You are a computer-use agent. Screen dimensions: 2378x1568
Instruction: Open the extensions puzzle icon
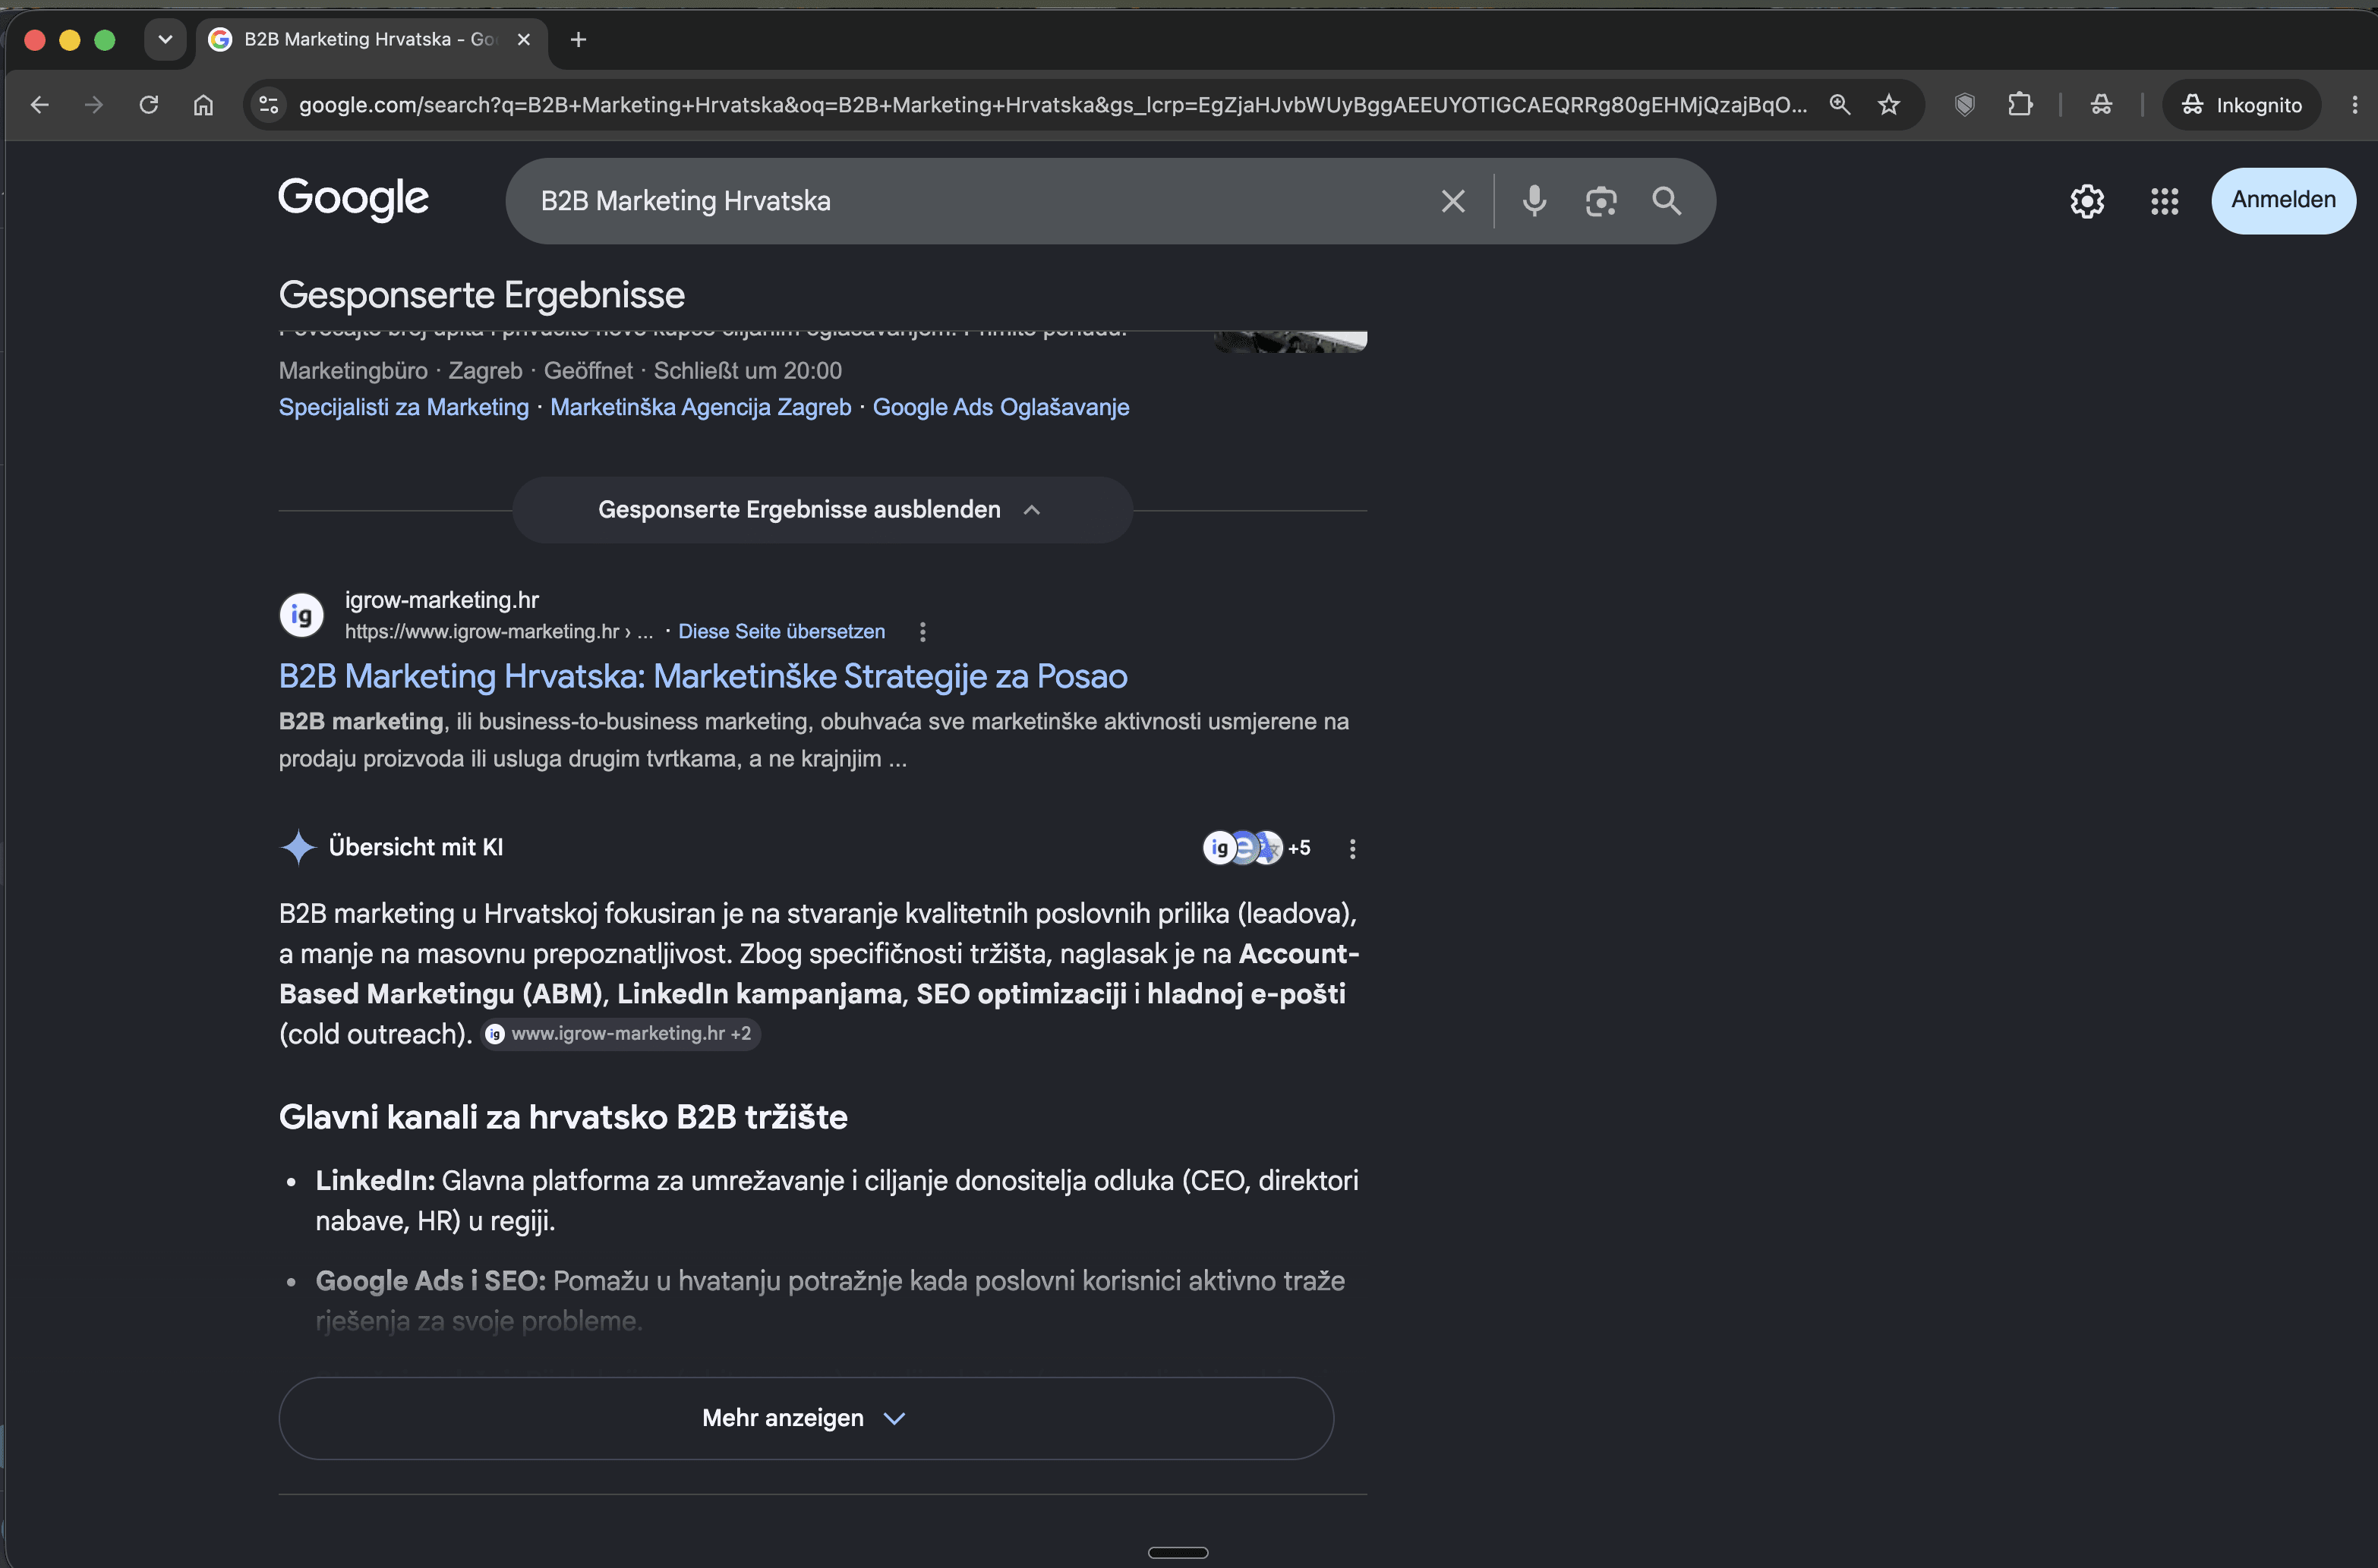tap(2020, 105)
